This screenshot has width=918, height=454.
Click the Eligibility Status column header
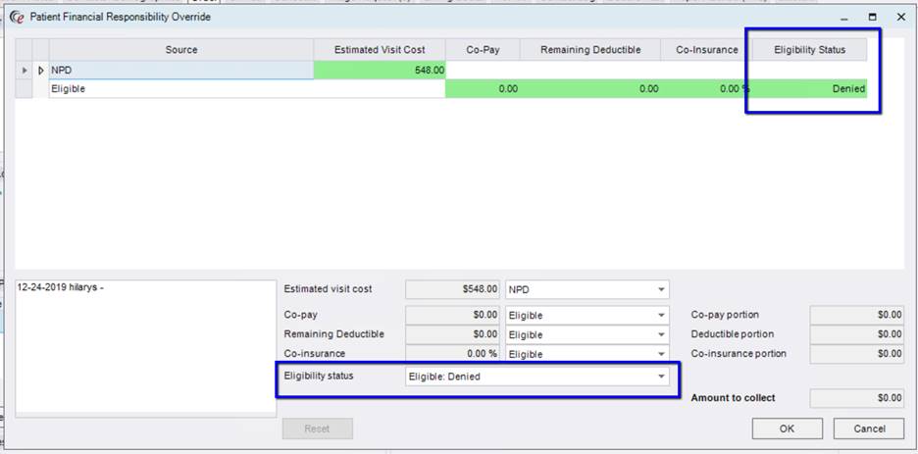coord(810,50)
